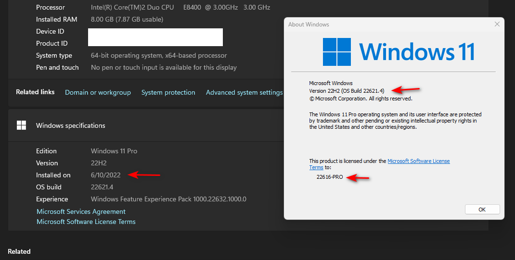Screen dimensions: 515x260
Task: Select the processor Intel Core2 Duo text
Action: 180,7
